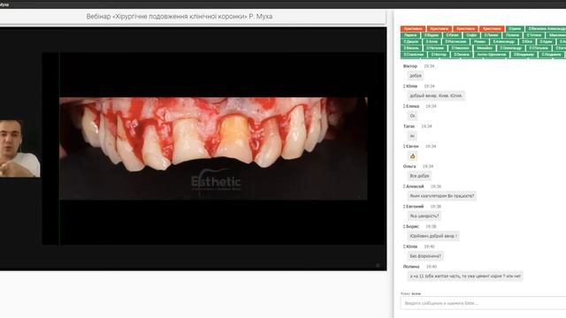Click chat author name 'Полина'
Viewport: 566px width, 318px height.
tap(411, 267)
